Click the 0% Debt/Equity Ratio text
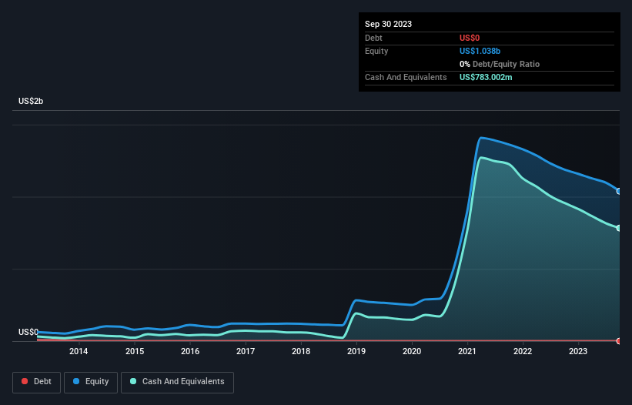The image size is (632, 405). click(x=500, y=64)
